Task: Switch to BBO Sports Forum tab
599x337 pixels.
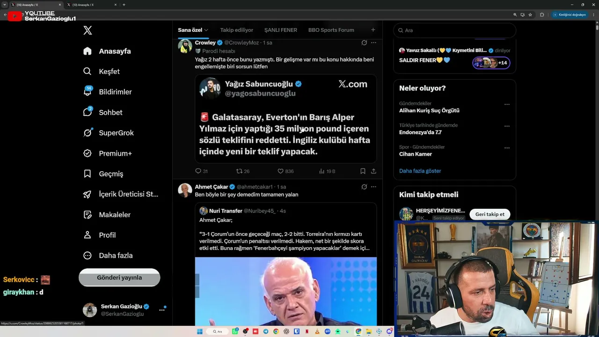Action: pyautogui.click(x=331, y=30)
